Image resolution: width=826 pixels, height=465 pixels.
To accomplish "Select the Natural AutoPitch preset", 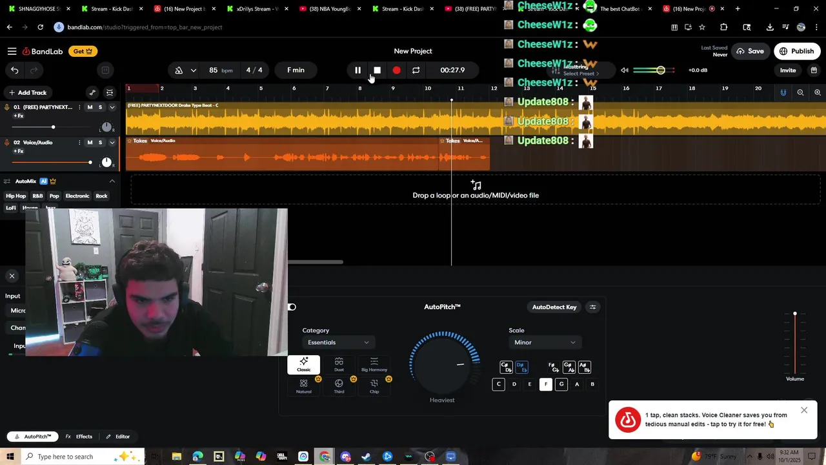I will [303, 386].
